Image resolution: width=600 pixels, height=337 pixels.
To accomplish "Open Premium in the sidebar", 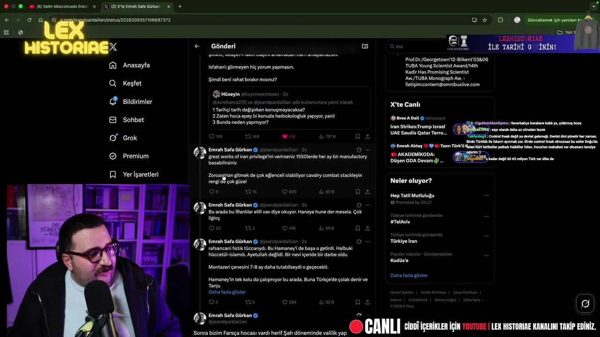I will tap(128, 156).
